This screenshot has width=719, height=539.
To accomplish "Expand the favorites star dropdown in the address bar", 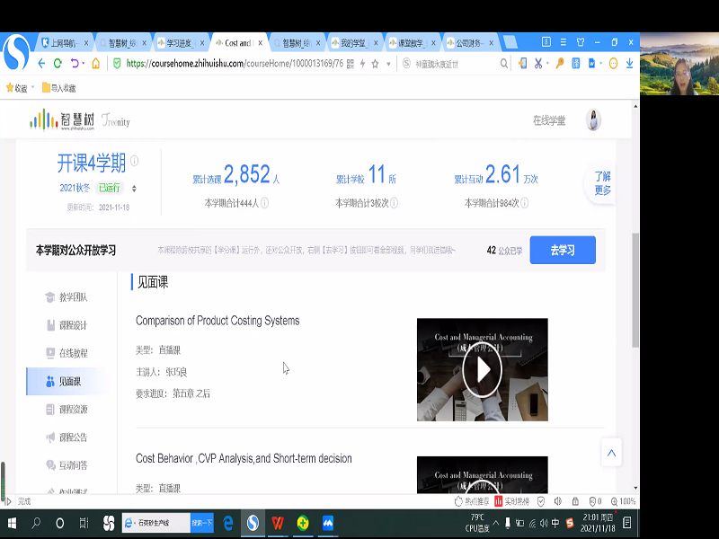I will tap(388, 64).
